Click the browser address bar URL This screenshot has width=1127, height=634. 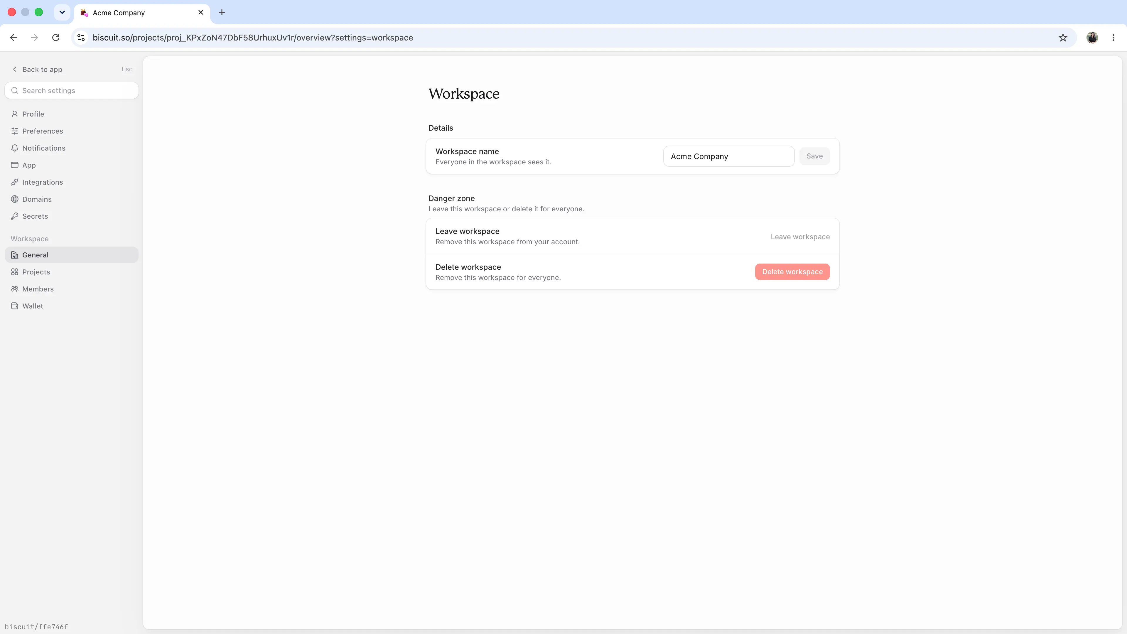pos(252,38)
